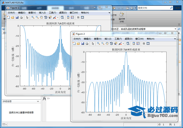Activate Zoom In tool in Figure 1
Image resolution: width=183 pixels, height=128 pixels.
coord(33,17)
